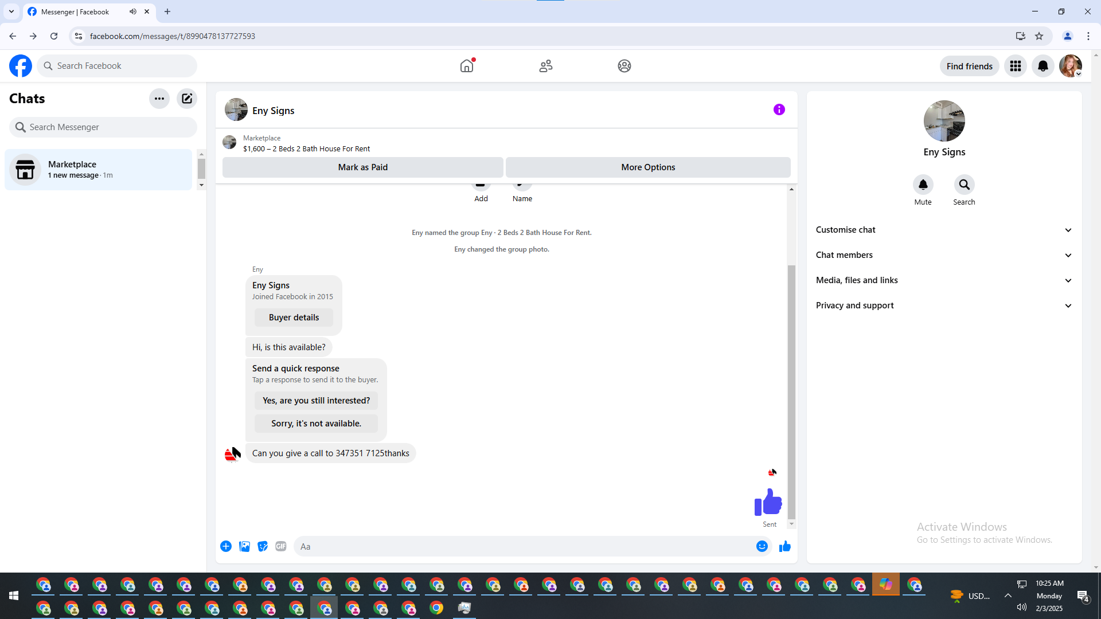
Task: Show hidden system tray icons
Action: pos(1008,596)
